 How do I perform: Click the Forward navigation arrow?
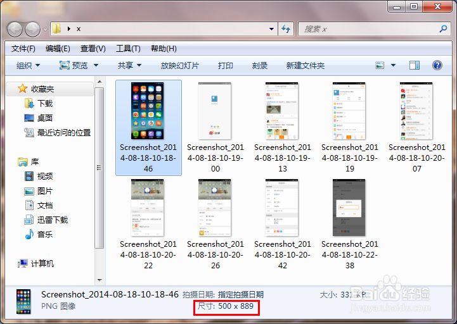pyautogui.click(x=32, y=29)
